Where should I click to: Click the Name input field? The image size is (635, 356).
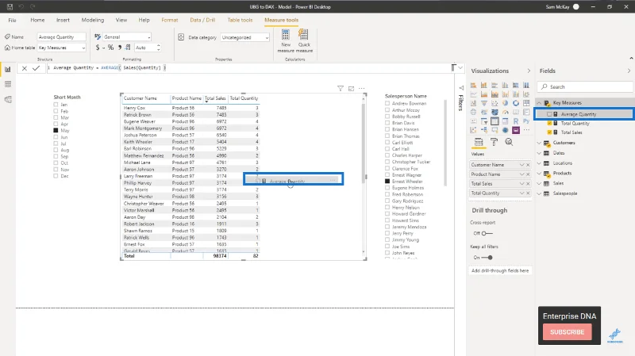click(x=62, y=36)
